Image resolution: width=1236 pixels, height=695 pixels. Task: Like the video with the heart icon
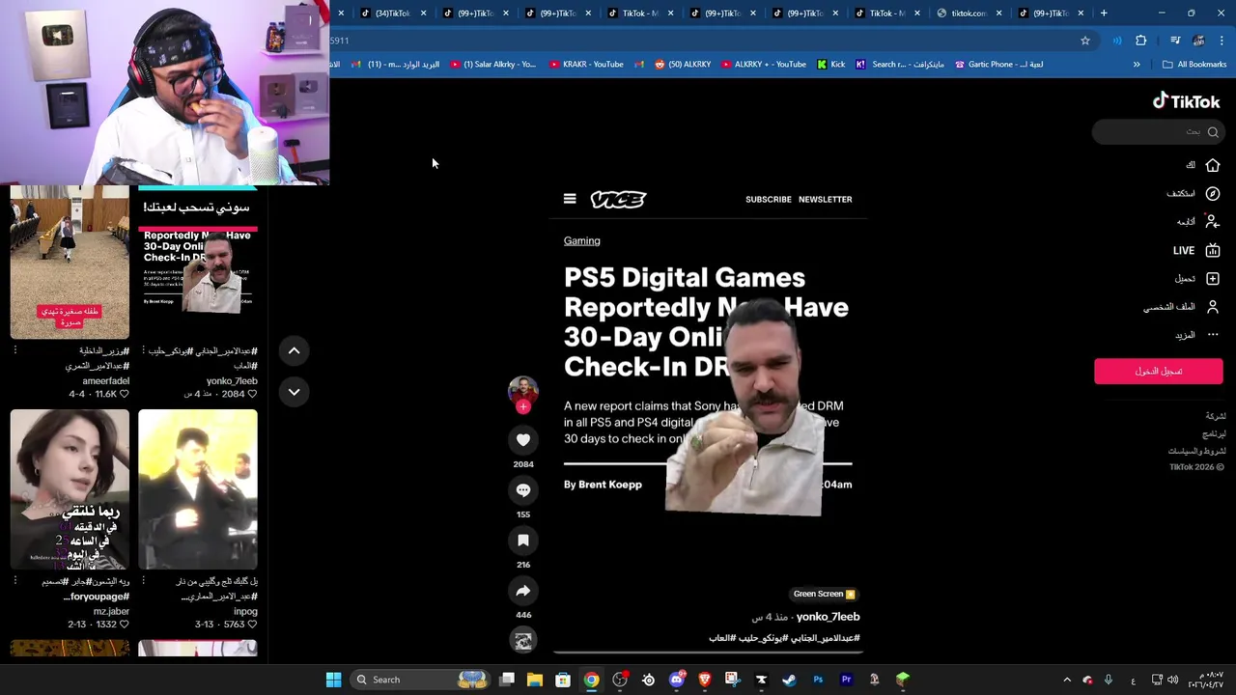point(523,440)
